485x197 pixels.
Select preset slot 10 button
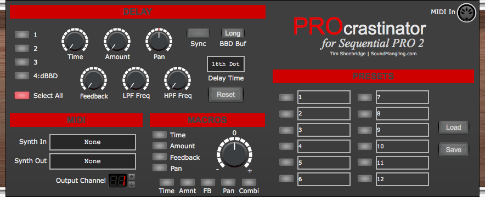365,147
